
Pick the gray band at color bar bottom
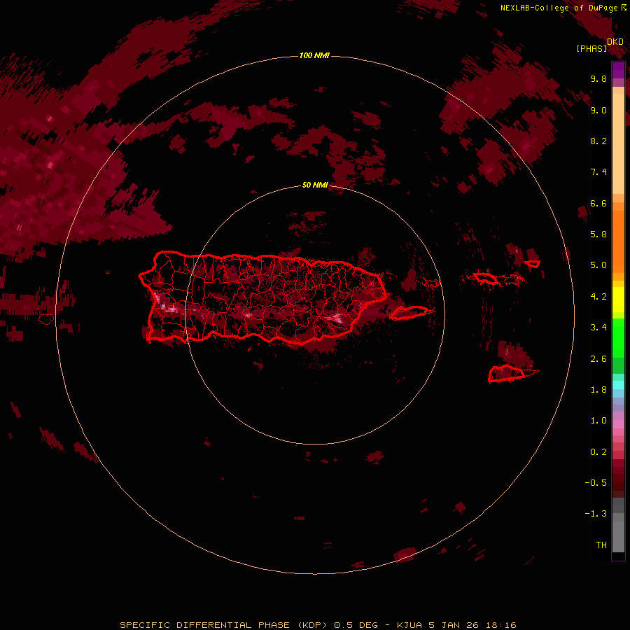click(618, 533)
